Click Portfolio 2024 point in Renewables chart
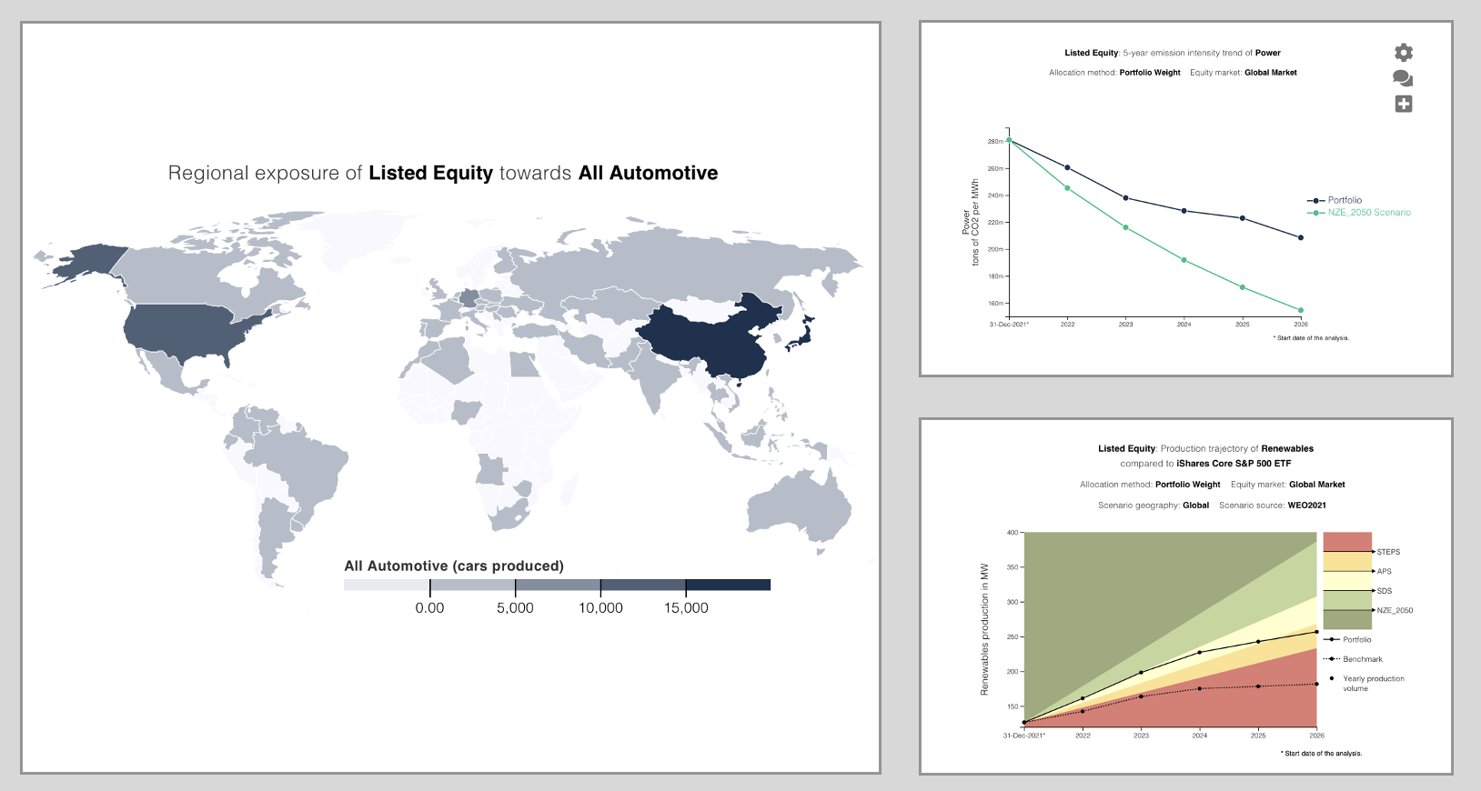This screenshot has width=1481, height=791. click(1200, 652)
